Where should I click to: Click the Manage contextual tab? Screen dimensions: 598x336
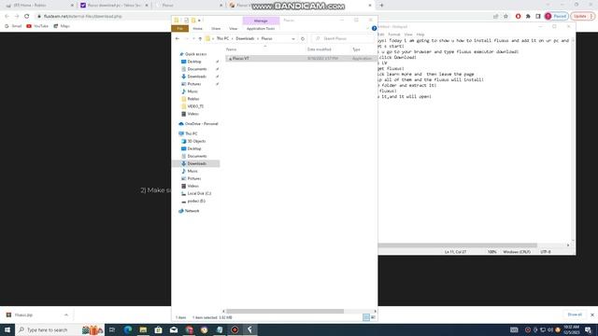point(261,21)
